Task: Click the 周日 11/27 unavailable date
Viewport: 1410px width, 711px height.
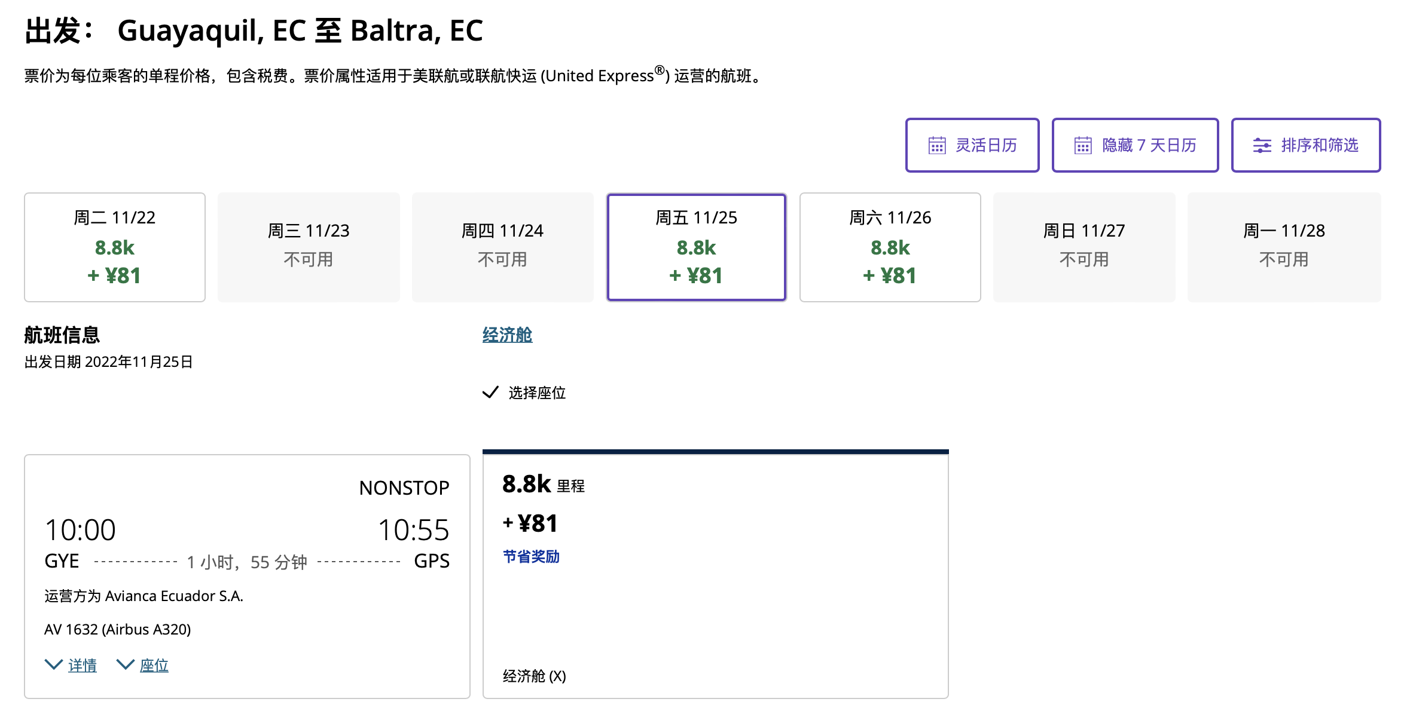Action: tap(1084, 247)
